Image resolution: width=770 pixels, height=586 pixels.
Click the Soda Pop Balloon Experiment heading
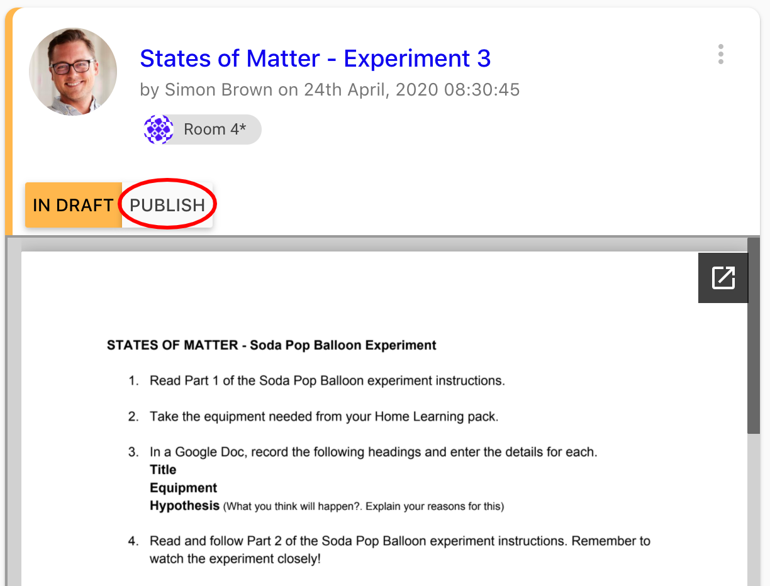(271, 345)
